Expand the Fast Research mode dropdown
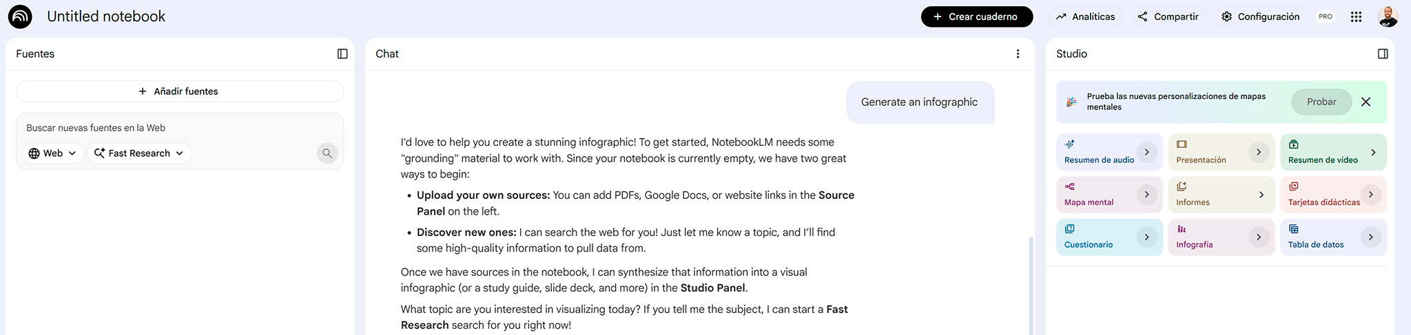 click(x=139, y=153)
